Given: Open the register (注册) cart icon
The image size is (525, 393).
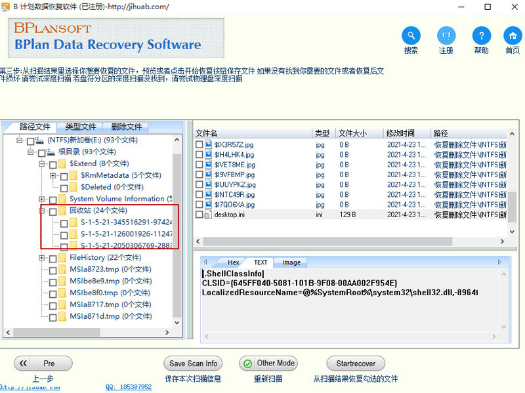Looking at the screenshot, I should click(x=446, y=36).
